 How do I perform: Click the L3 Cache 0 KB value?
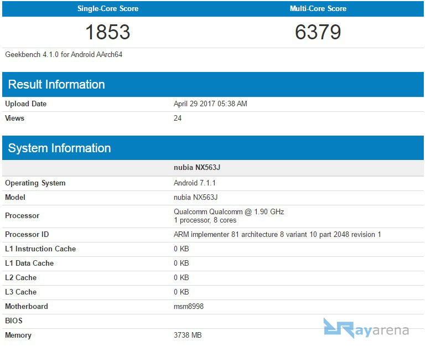click(x=181, y=292)
